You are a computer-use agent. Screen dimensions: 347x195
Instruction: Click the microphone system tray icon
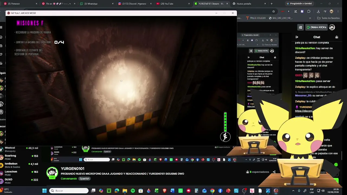point(299,191)
